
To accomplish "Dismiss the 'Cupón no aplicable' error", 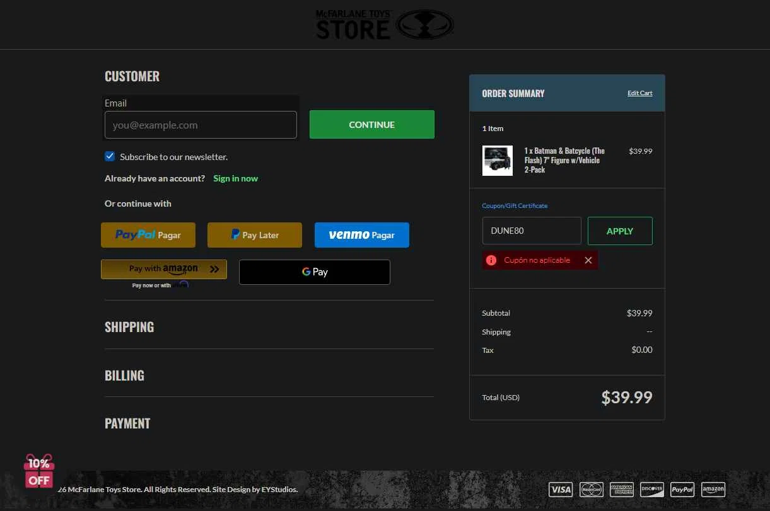I will point(588,260).
